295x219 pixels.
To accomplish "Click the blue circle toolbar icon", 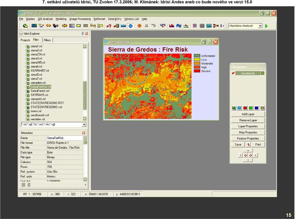I will pos(131,26).
